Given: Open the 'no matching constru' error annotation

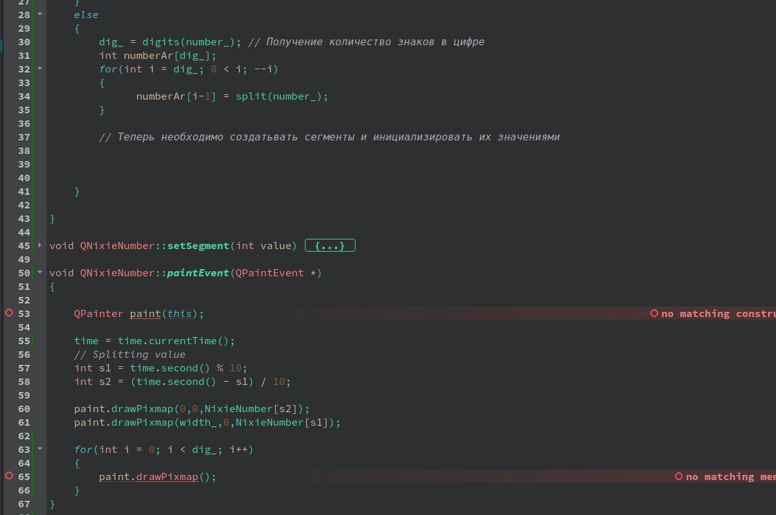Looking at the screenshot, I should (718, 314).
